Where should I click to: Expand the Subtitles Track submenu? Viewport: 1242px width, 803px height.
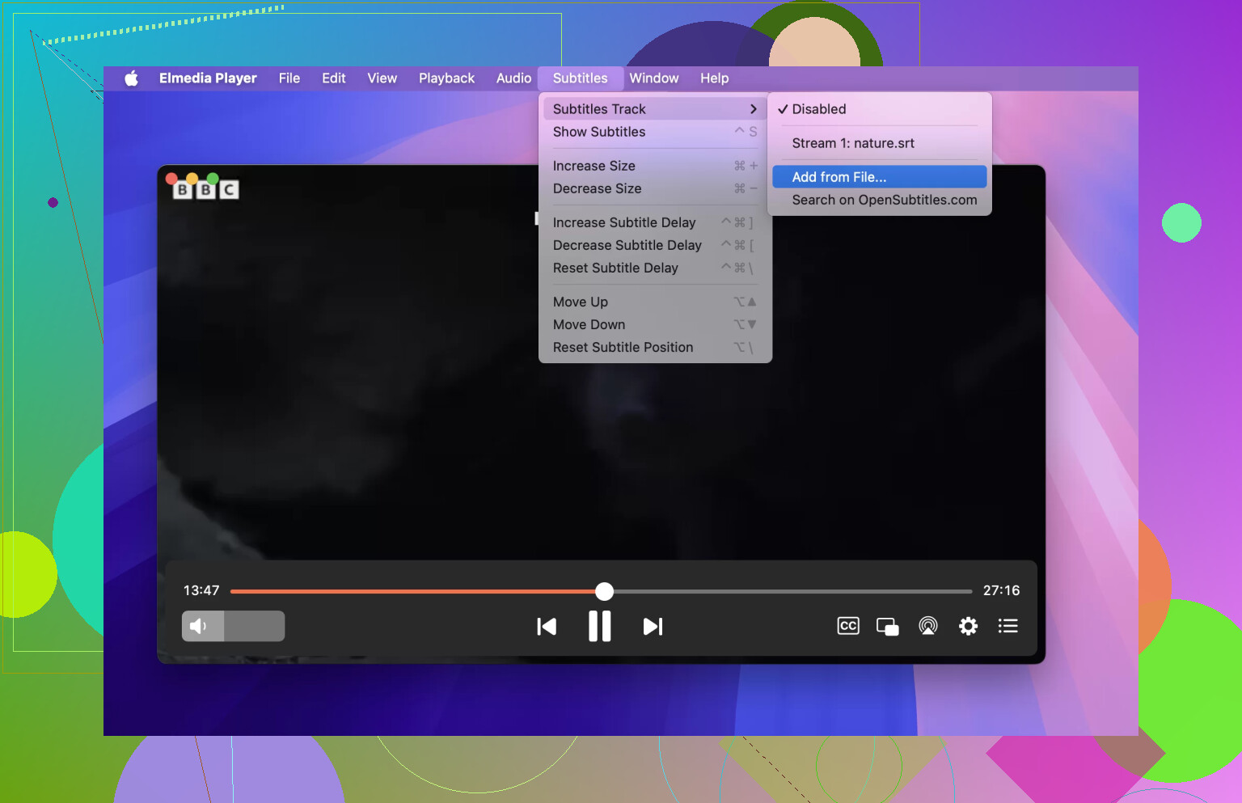pyautogui.click(x=599, y=108)
